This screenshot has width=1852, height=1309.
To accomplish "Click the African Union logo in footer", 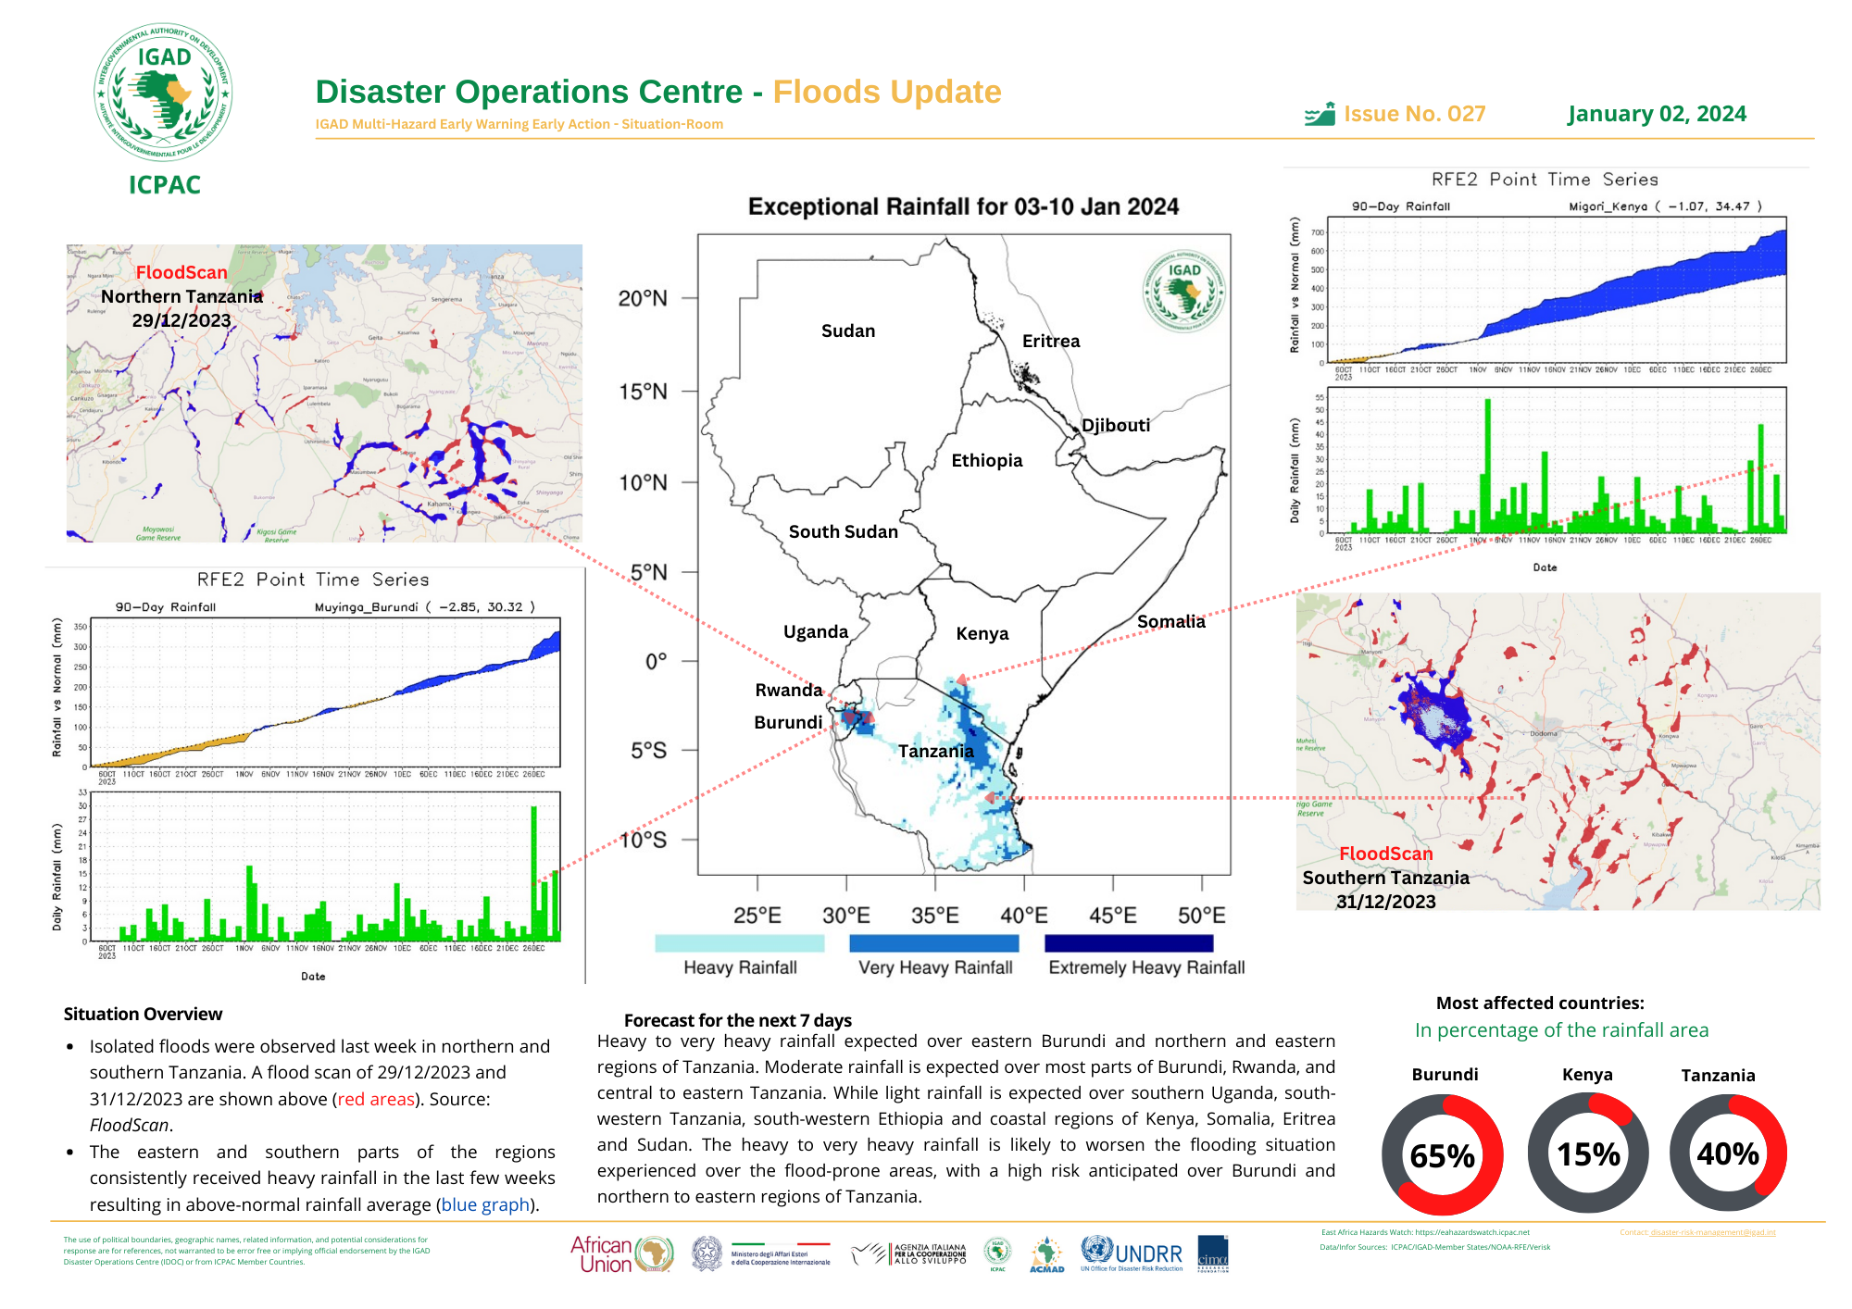I will [621, 1254].
